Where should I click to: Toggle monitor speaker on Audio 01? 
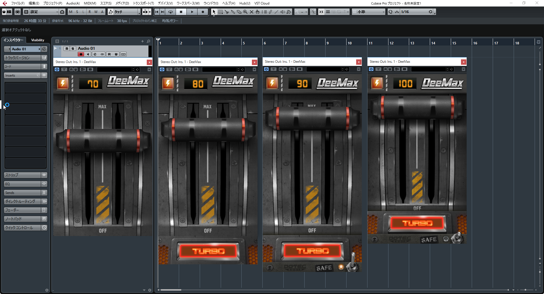point(88,54)
